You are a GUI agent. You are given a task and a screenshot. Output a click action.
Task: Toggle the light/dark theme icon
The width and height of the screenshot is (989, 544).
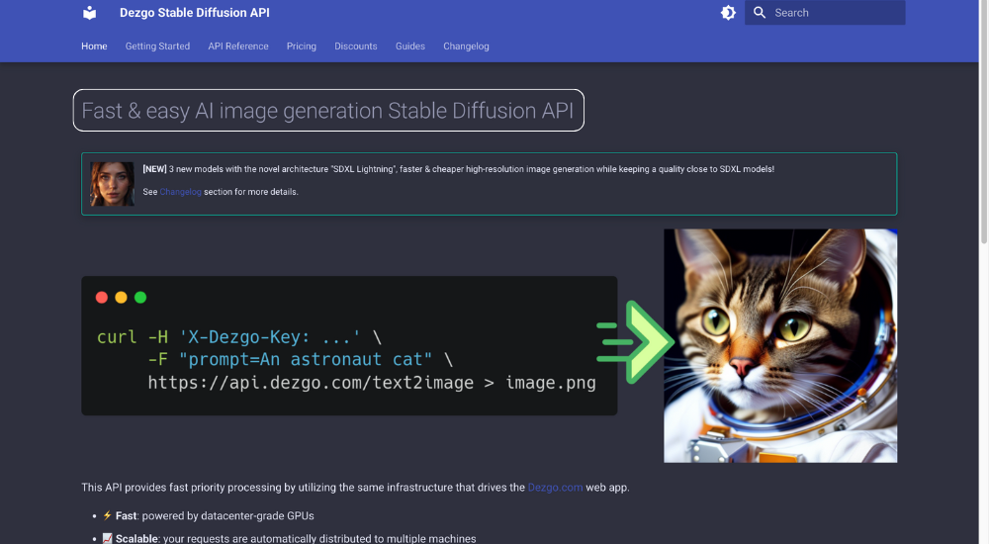[x=728, y=13]
